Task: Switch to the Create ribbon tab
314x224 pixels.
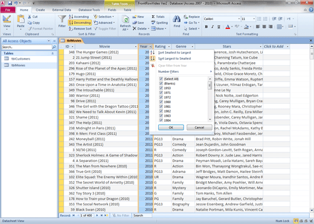Action: pyautogui.click(x=40, y=10)
